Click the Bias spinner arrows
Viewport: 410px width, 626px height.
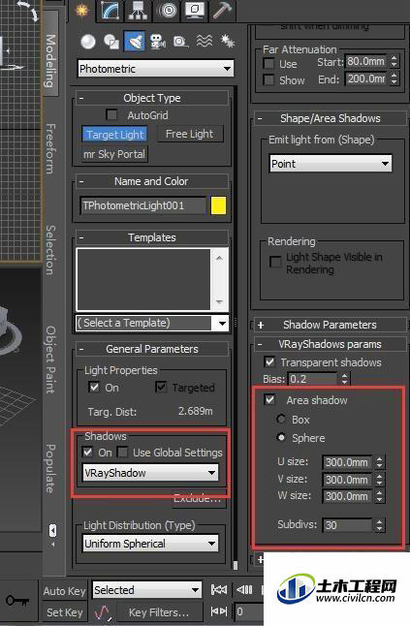point(344,379)
